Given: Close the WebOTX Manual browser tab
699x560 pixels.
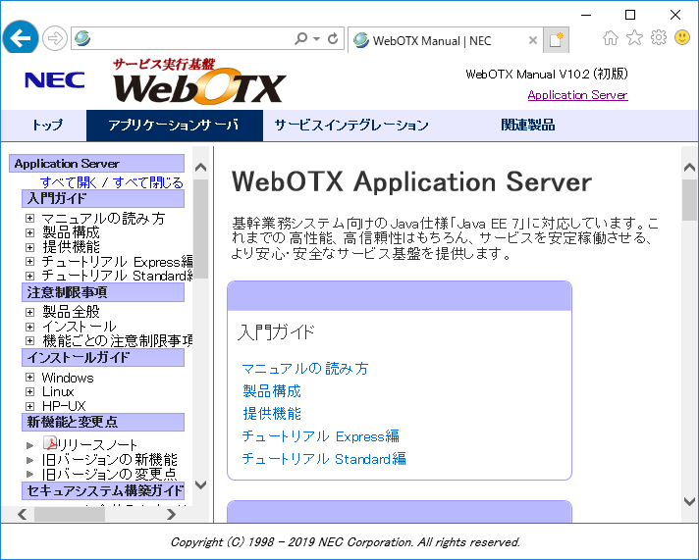Looking at the screenshot, I should click(x=533, y=41).
